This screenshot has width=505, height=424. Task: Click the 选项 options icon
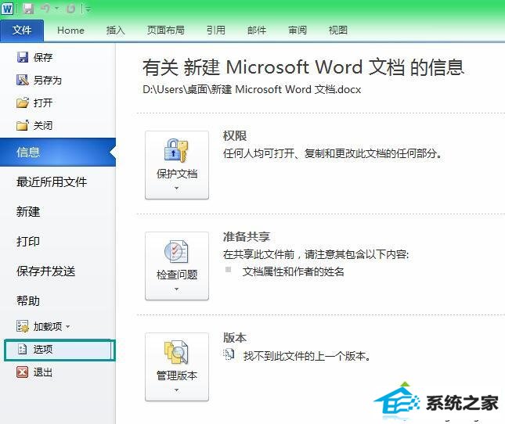coord(22,349)
